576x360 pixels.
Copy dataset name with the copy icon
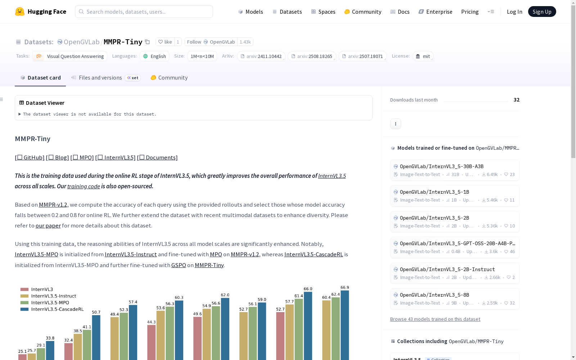coord(147,42)
